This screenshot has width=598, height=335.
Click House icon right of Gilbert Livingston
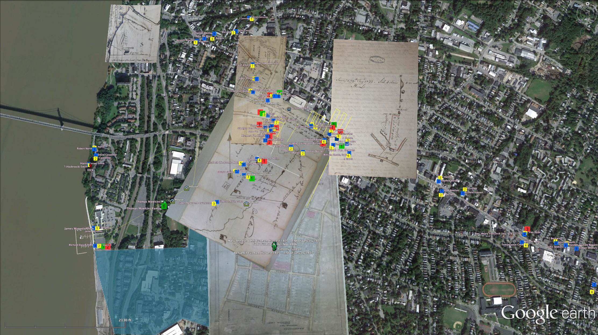[246, 204]
